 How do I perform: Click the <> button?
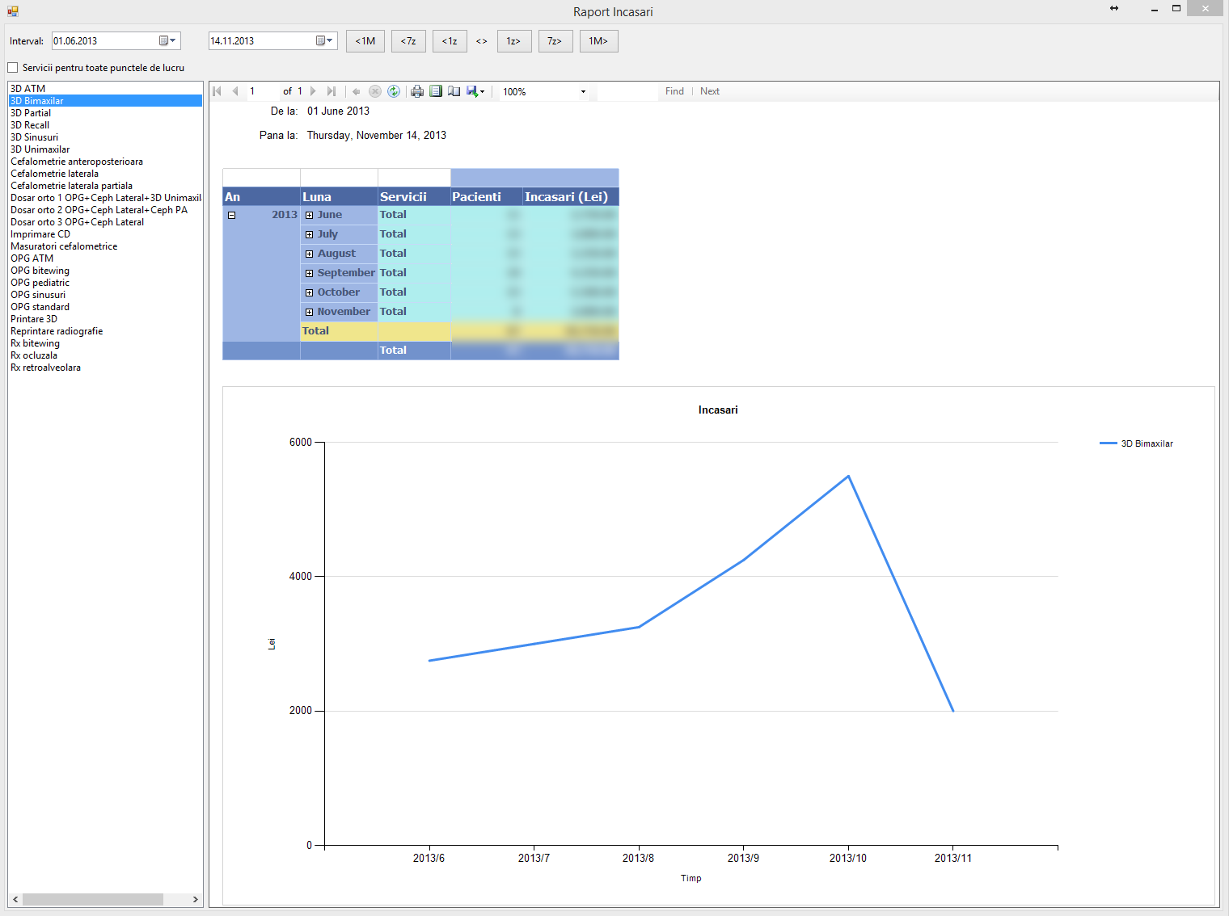(x=482, y=41)
